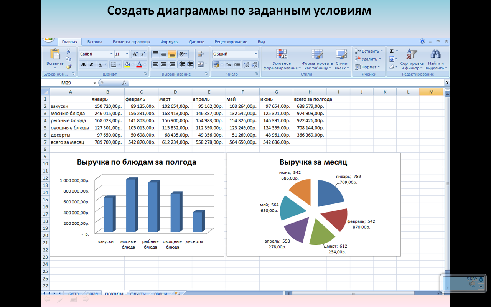Open the Calibri font name dropdown
The width and height of the screenshot is (491, 307).
point(112,54)
